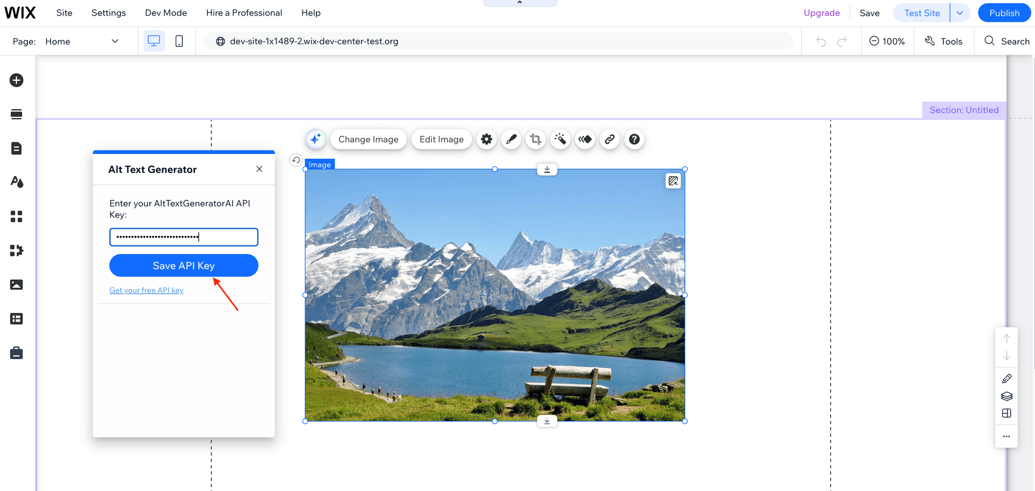Switch to desktop editor view
The height and width of the screenshot is (491, 1035).
click(x=154, y=40)
